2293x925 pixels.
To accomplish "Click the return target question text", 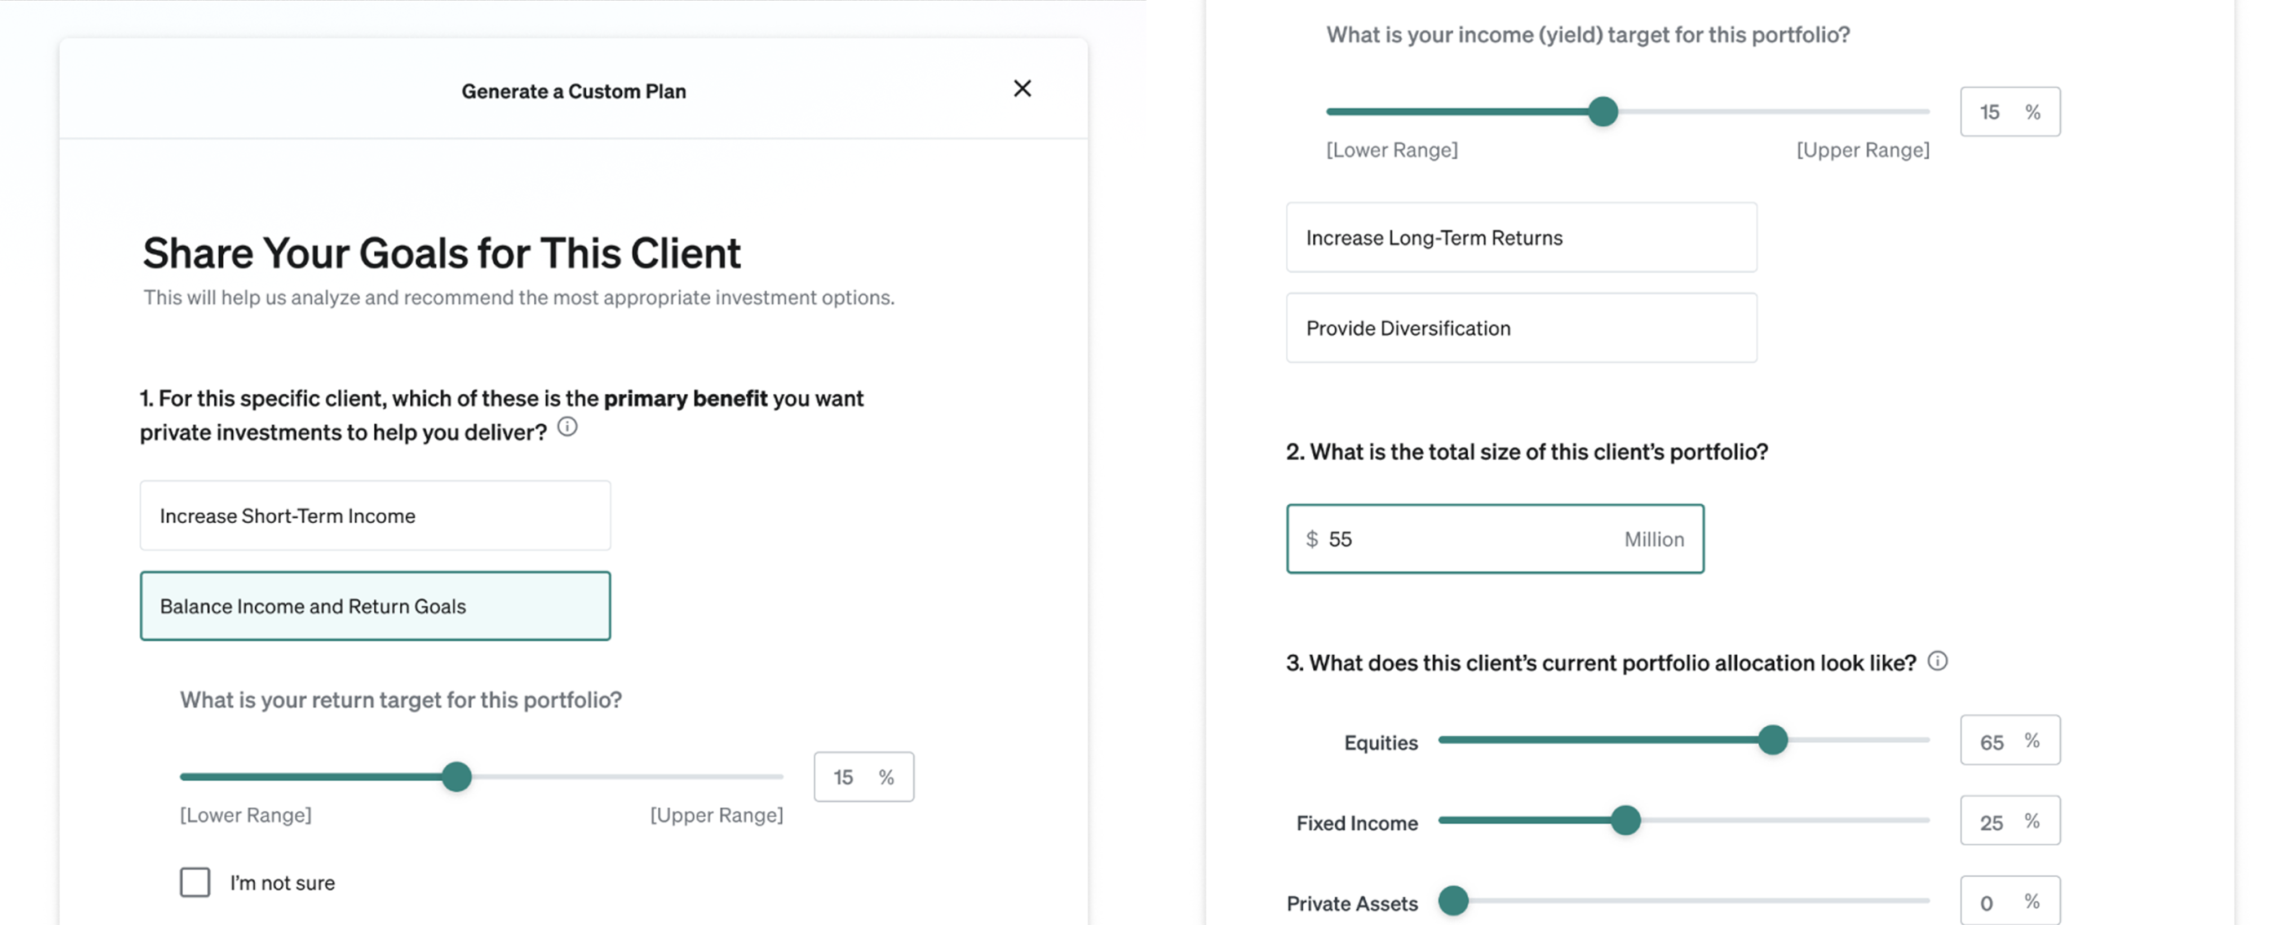I will point(401,700).
